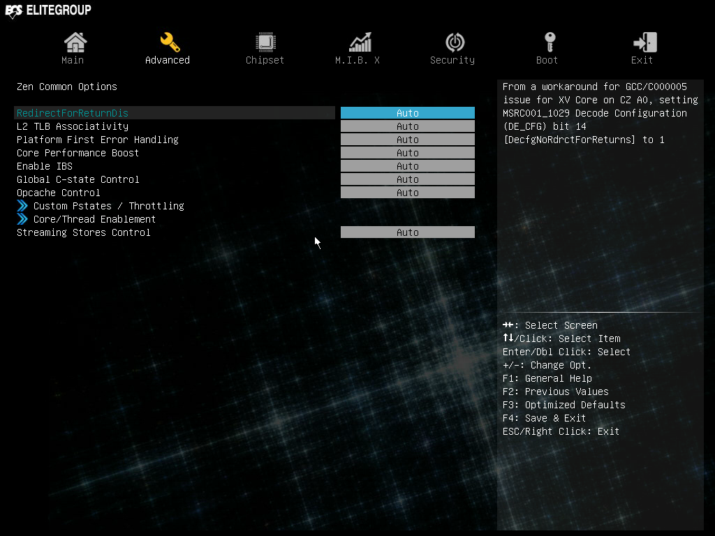Viewport: 715px width, 536px height.
Task: Expand Core/Thread Enablement submenu
Action: click(x=94, y=219)
